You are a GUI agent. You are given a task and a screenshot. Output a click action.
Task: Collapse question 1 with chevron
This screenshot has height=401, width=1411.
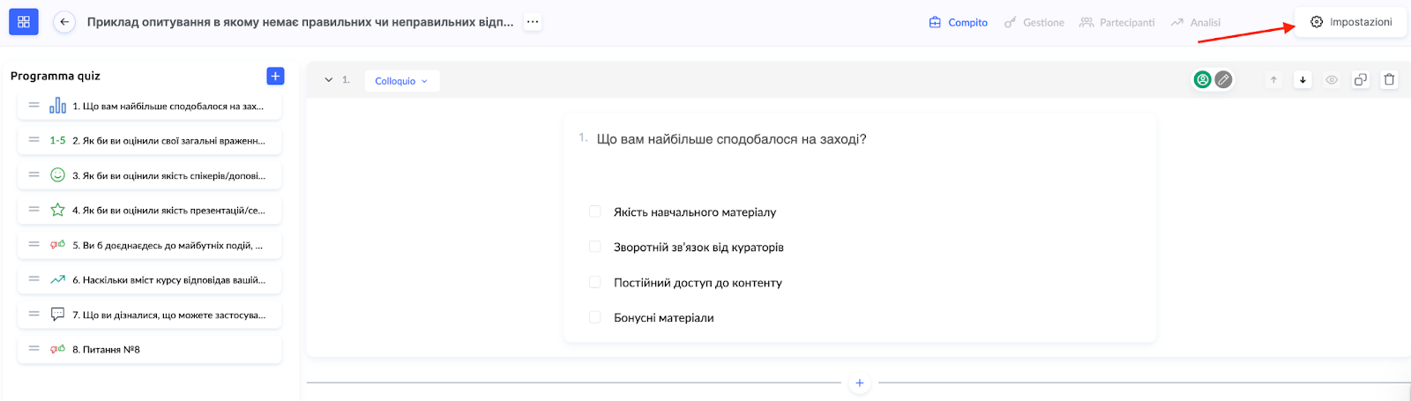coord(329,80)
